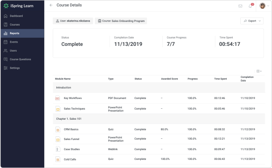Viewport: 272px width, 168px height.
Task: Click the 00:54:17 total time spent
Action: (229, 44)
